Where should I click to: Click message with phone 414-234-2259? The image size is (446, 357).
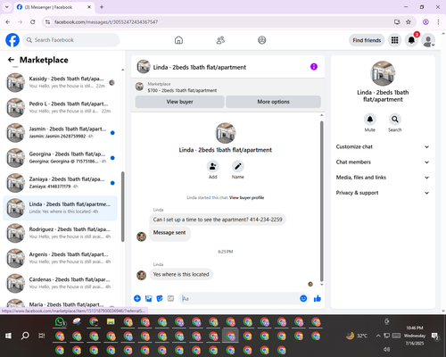click(x=218, y=220)
